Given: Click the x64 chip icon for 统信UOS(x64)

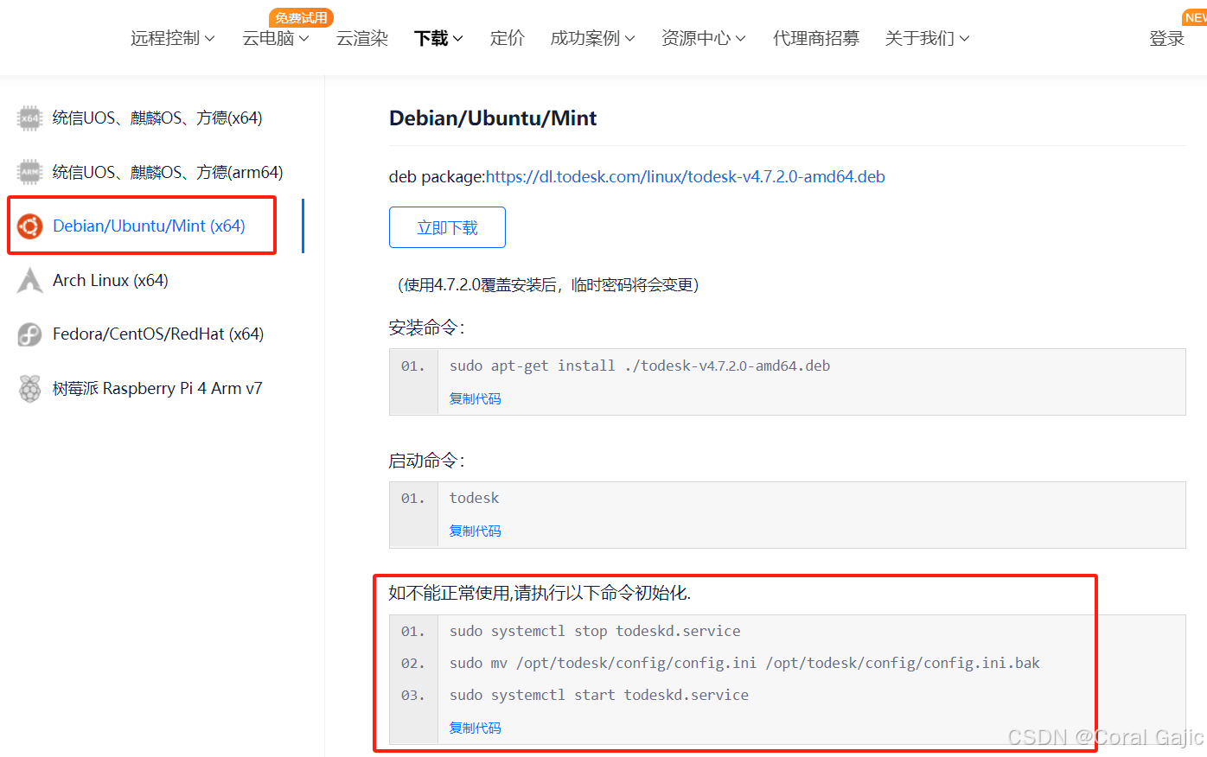Looking at the screenshot, I should click(30, 118).
